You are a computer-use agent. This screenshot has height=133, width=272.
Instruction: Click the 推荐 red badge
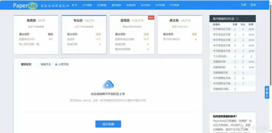click(151, 18)
